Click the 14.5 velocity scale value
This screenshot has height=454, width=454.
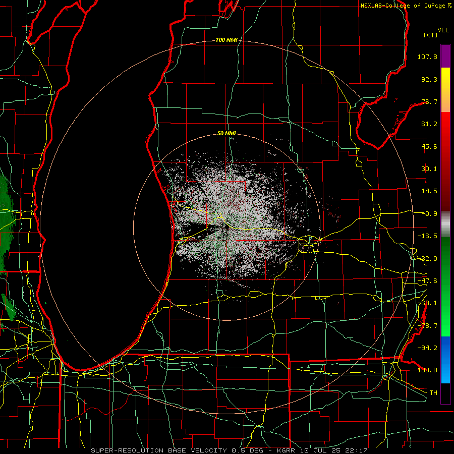[x=429, y=191]
